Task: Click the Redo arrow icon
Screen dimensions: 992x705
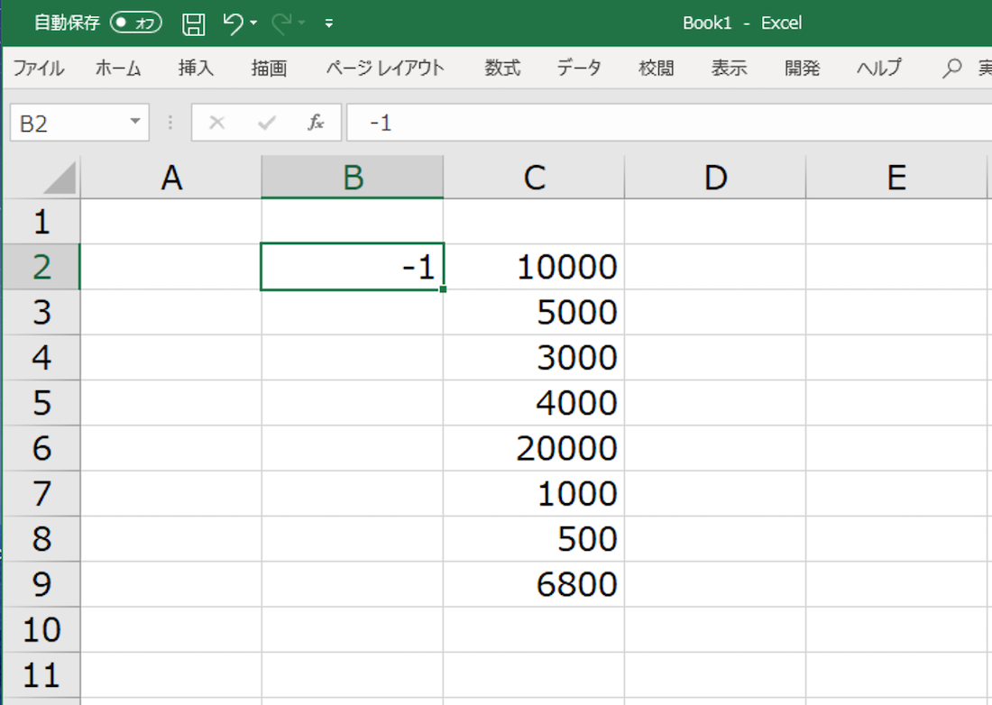Action: pos(283,24)
